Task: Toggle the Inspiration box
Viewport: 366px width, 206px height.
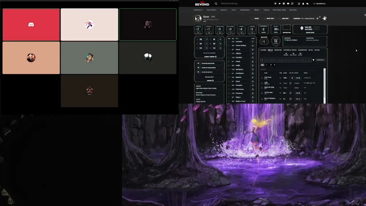Action: 287,28
